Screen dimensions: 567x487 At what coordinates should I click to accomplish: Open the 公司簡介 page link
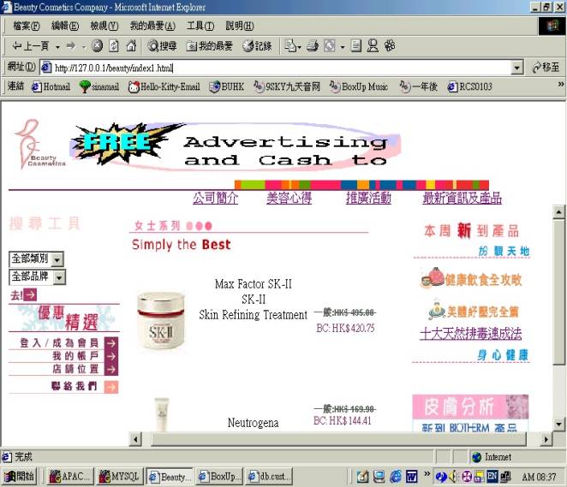215,198
